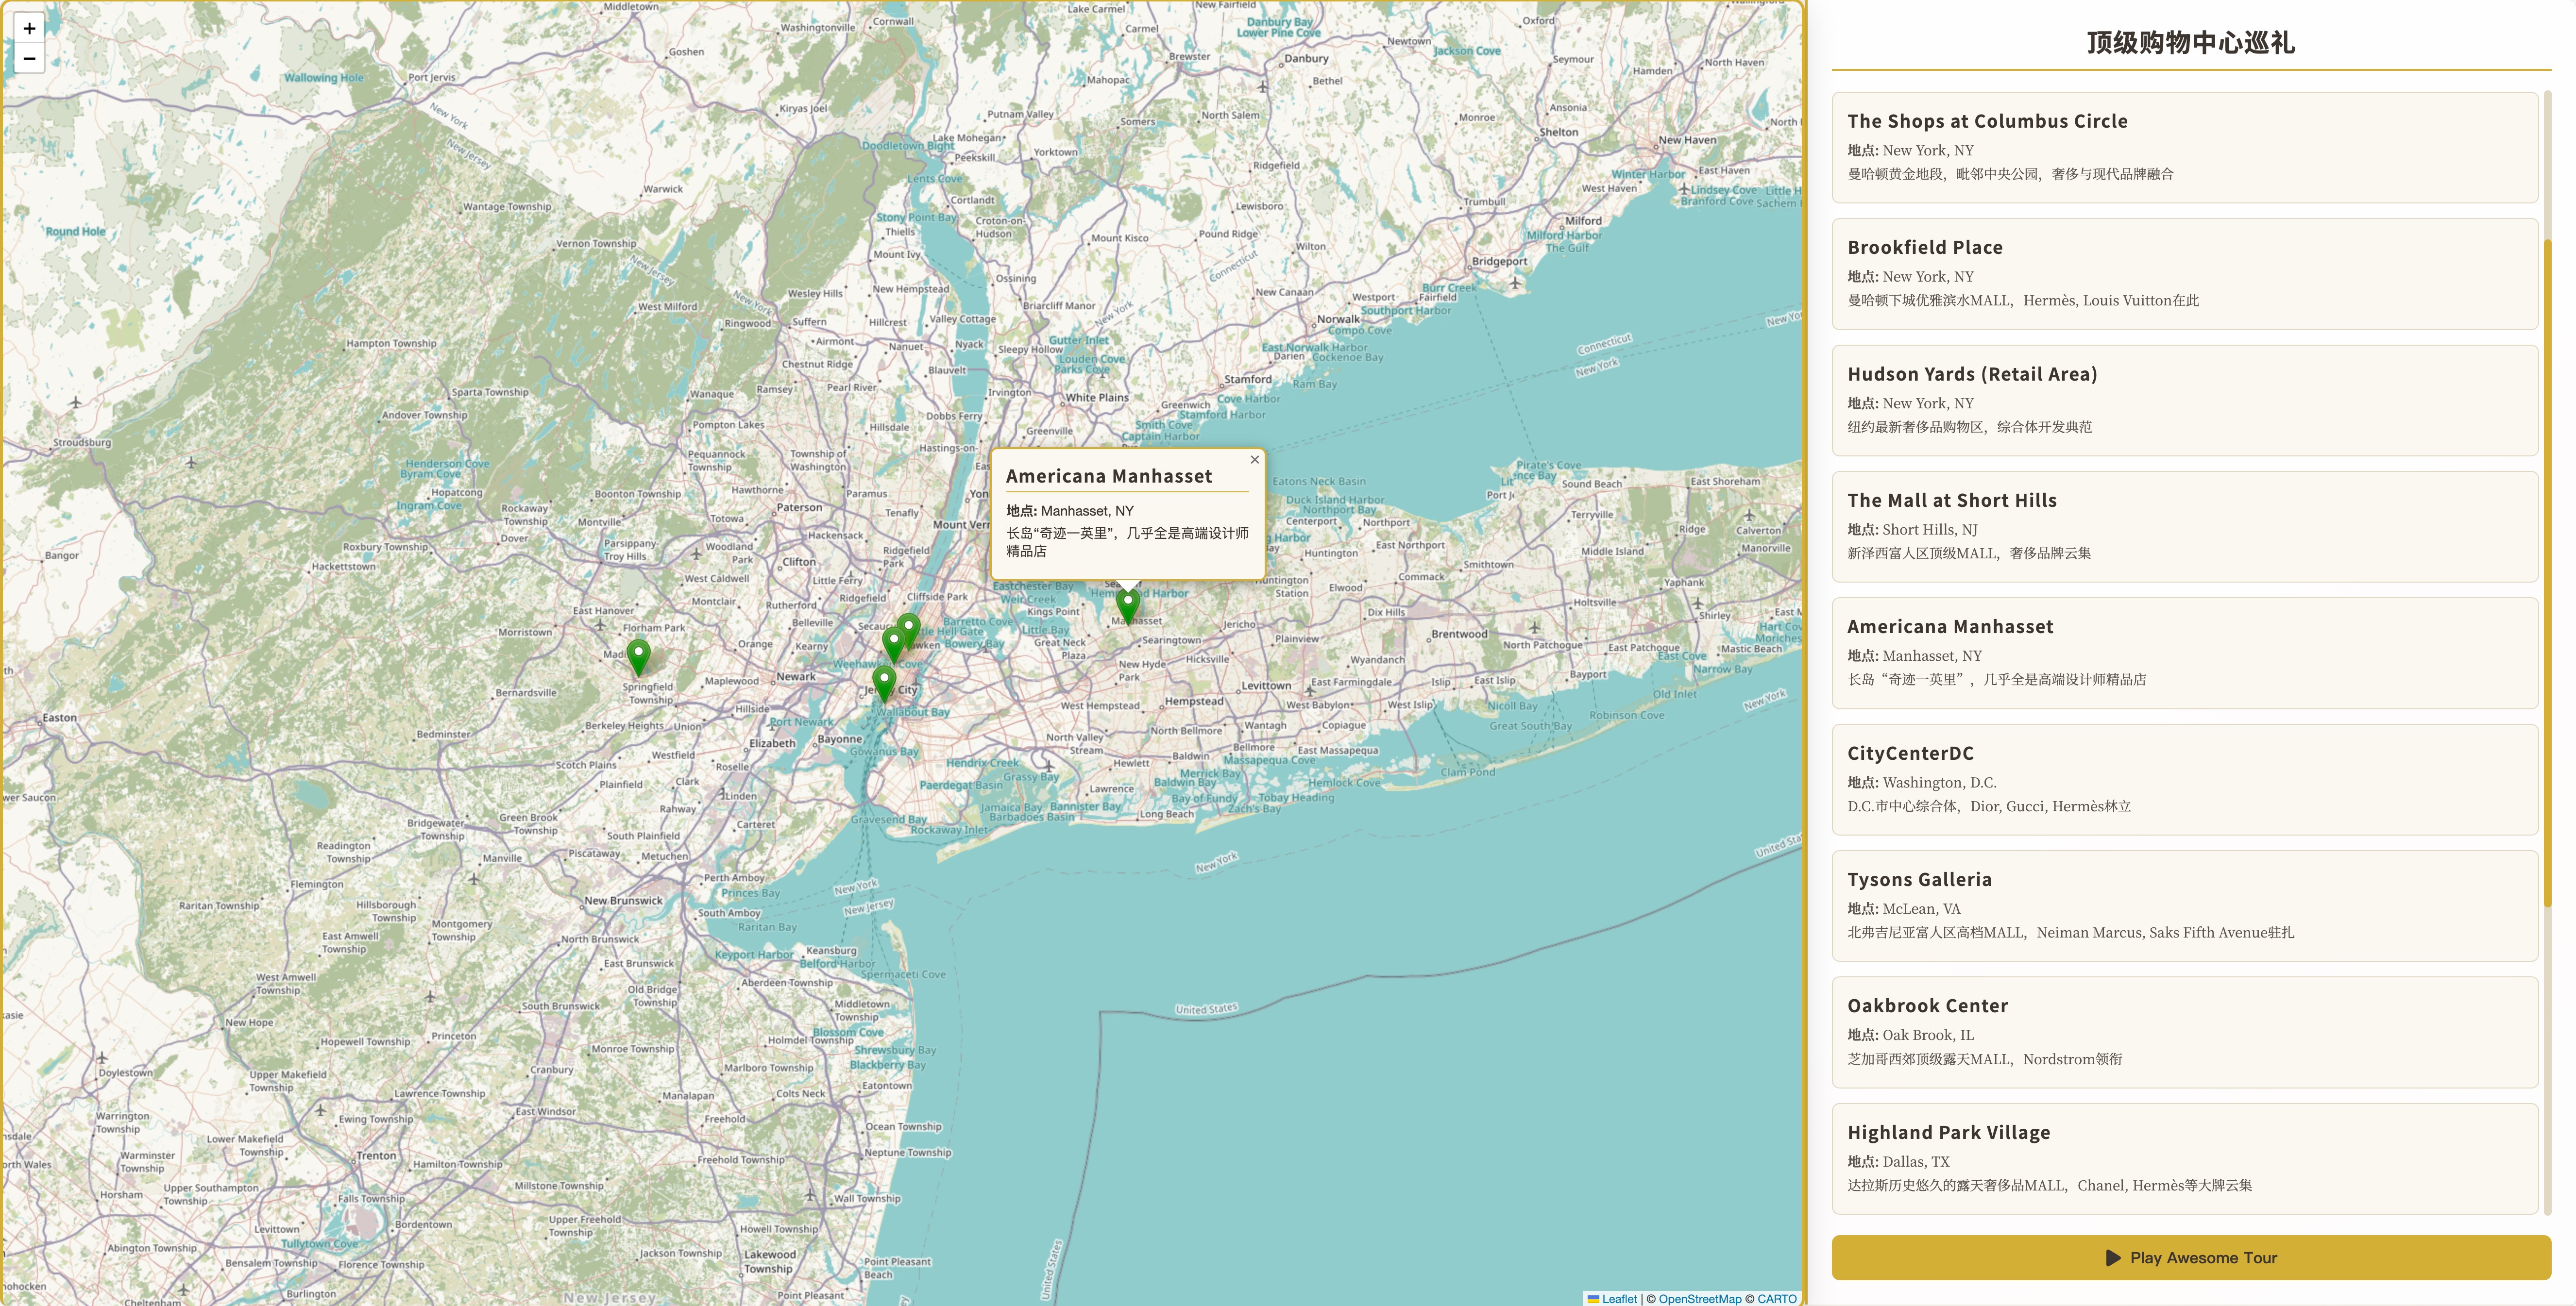This screenshot has width=2576, height=1306.
Task: Close the Americana Manhasset popup
Action: tap(1254, 460)
